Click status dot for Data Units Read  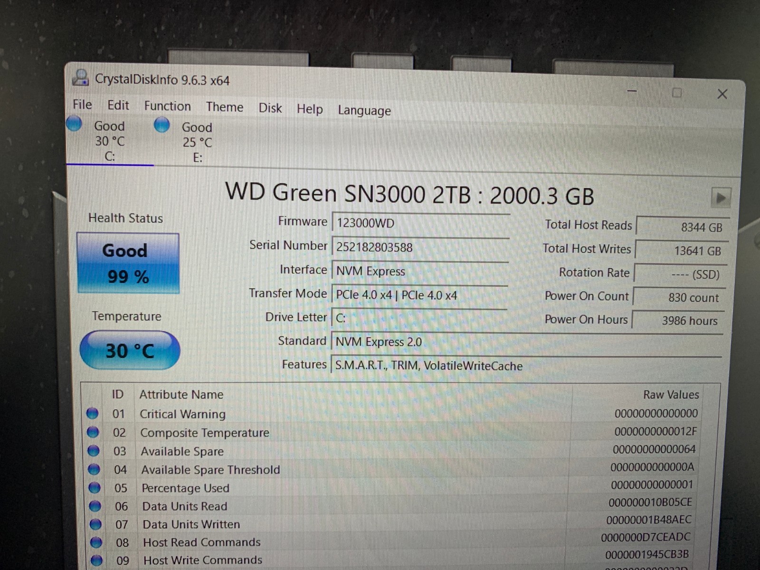[95, 506]
